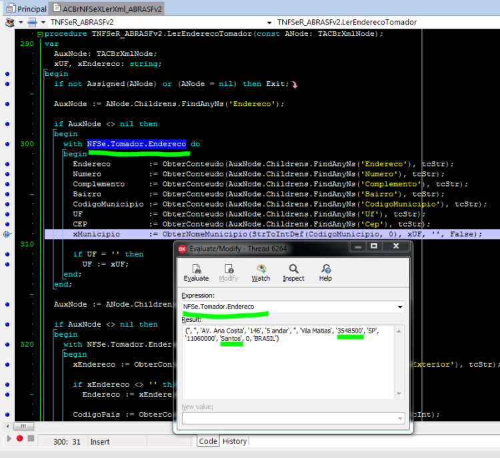Click Evaluate in the Evaluate/Modify dialog
This screenshot has width=500, height=458.
pos(196,273)
